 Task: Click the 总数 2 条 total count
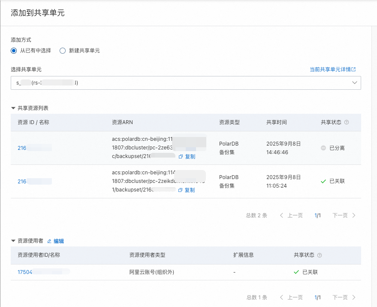256,215
